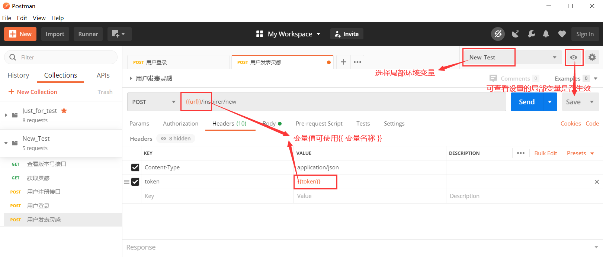Click the sync status icon
Viewport: 603px width, 257px height.
(498, 34)
